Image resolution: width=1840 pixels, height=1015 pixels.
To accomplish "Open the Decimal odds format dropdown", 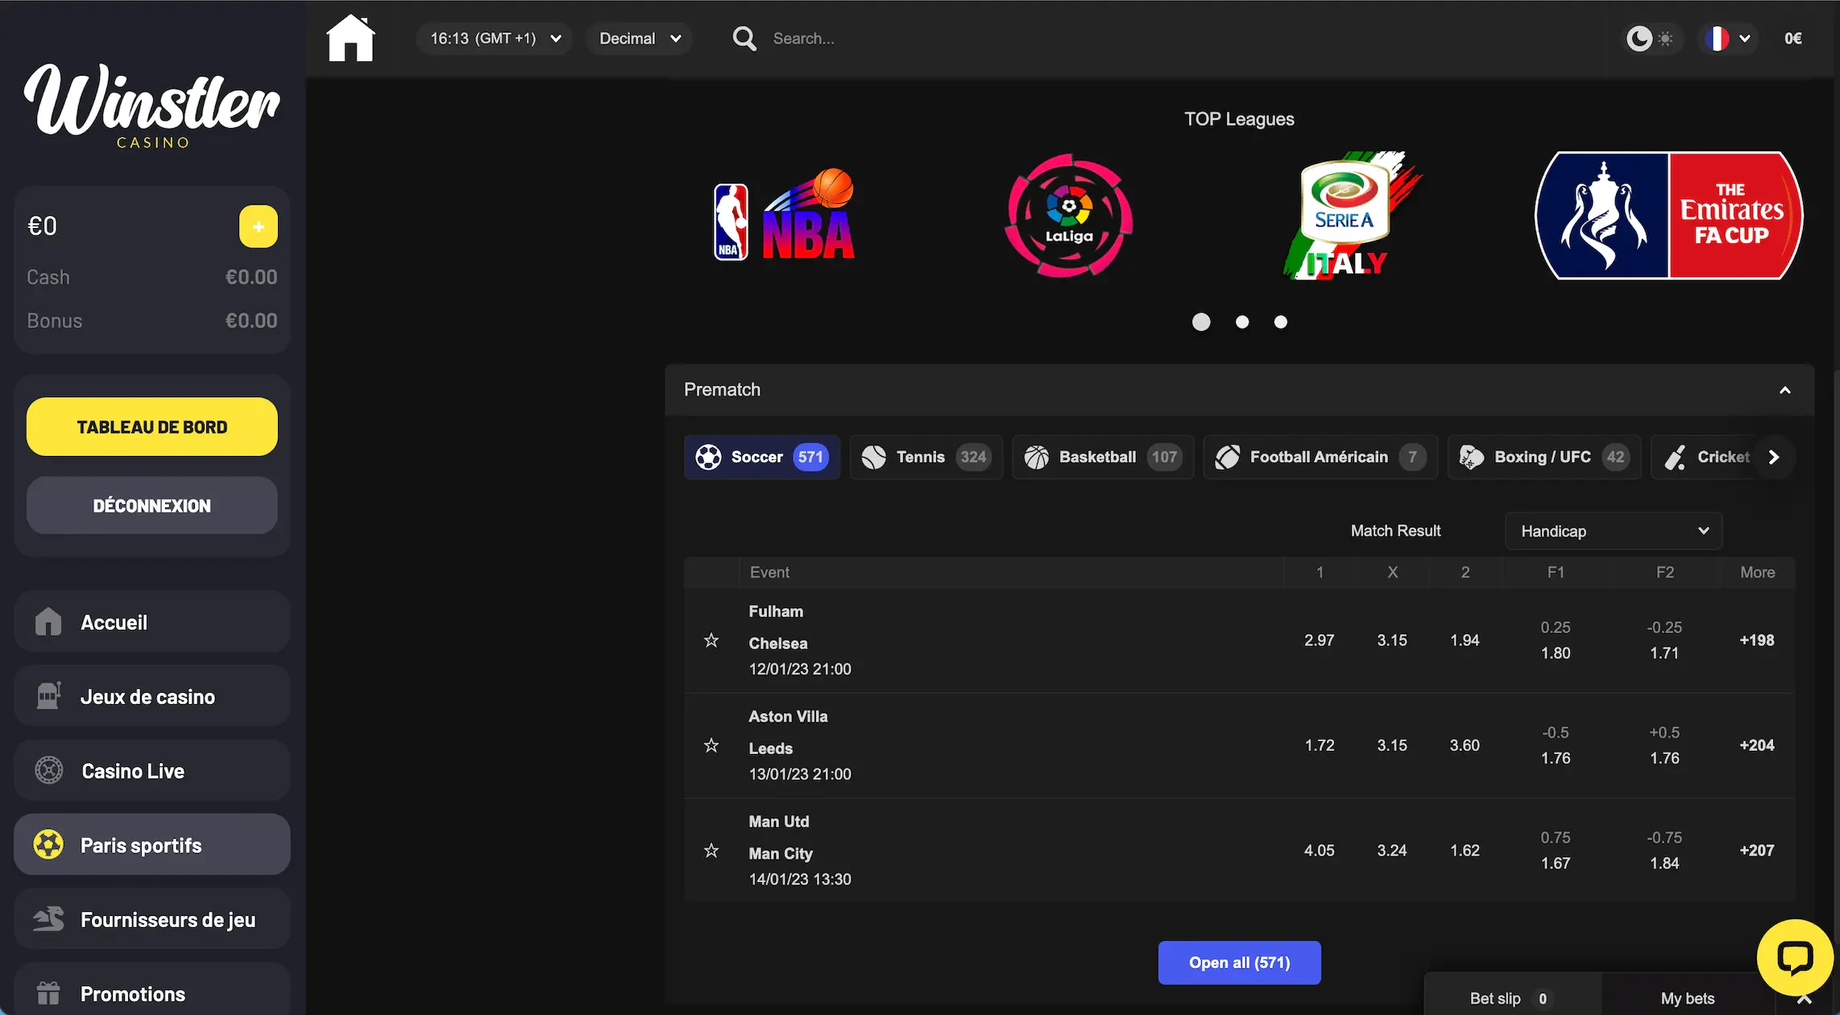I will [640, 39].
